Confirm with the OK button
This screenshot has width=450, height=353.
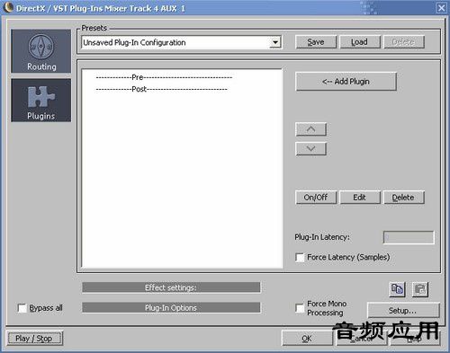point(307,339)
